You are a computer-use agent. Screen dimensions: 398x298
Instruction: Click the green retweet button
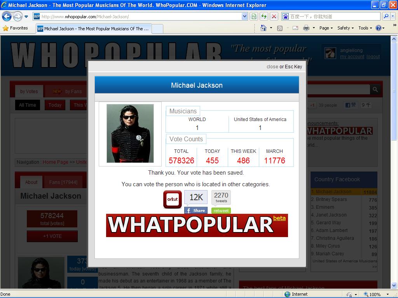(221, 211)
